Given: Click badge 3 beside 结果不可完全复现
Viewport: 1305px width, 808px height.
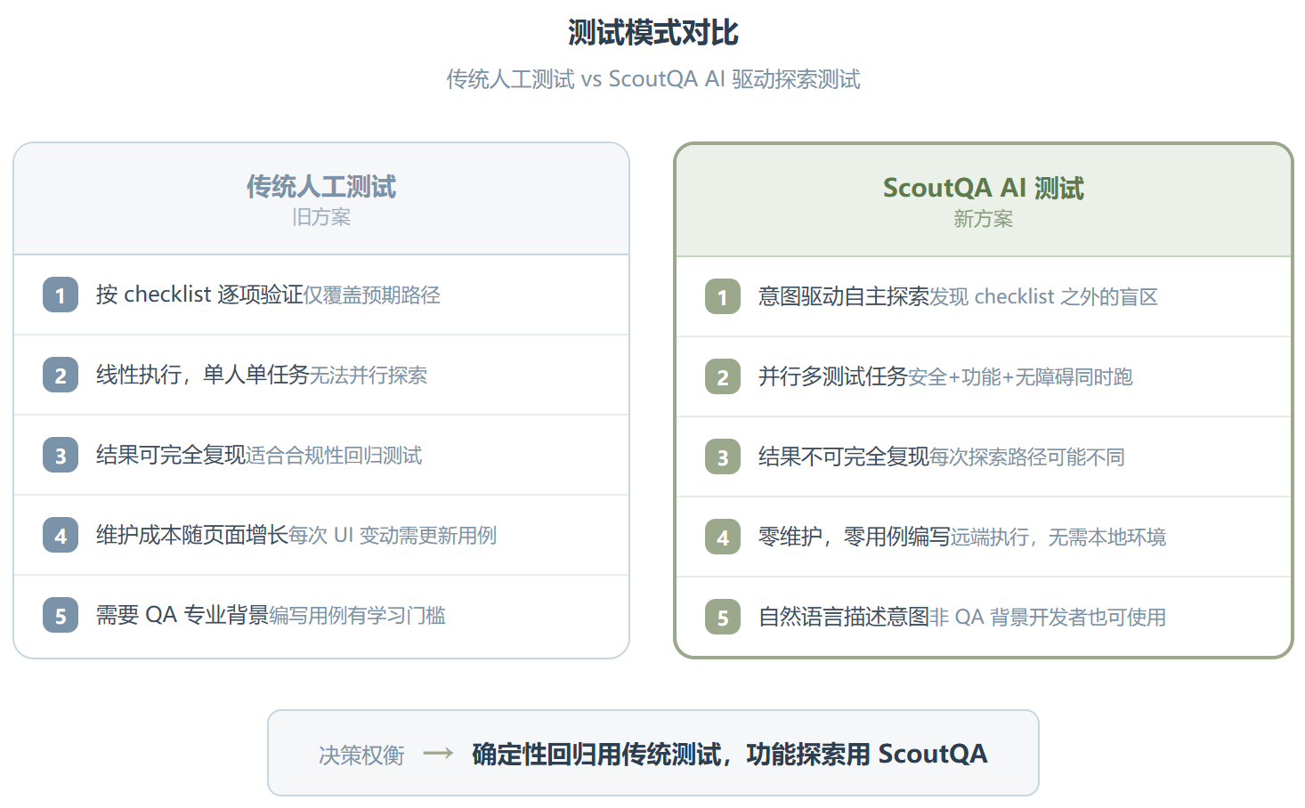Looking at the screenshot, I should click(x=723, y=457).
